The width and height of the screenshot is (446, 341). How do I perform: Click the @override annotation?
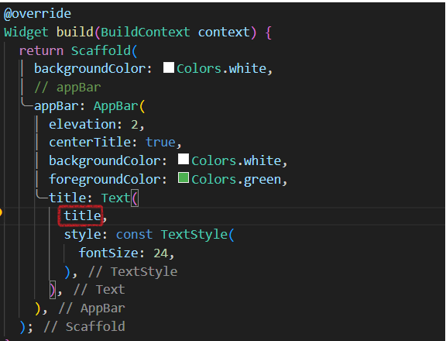click(37, 14)
